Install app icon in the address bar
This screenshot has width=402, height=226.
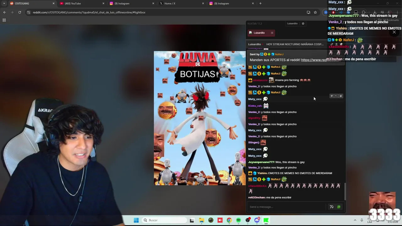[x=308, y=12]
